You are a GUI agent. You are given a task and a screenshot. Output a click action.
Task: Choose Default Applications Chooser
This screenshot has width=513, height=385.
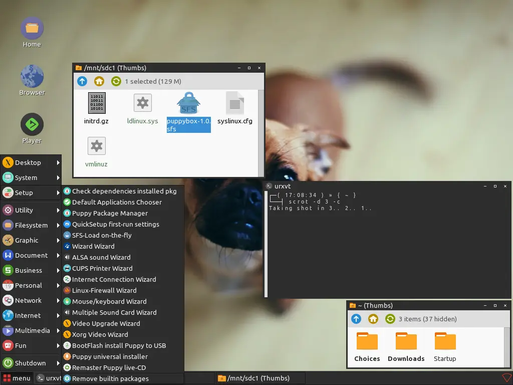click(x=123, y=203)
